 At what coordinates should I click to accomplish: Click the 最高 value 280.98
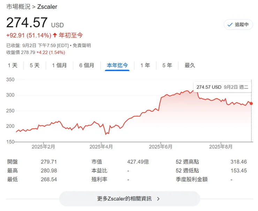(x=49, y=171)
